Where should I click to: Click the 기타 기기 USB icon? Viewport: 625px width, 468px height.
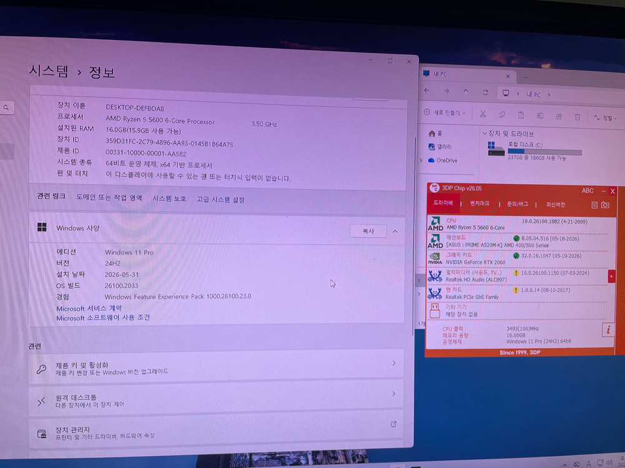click(435, 311)
